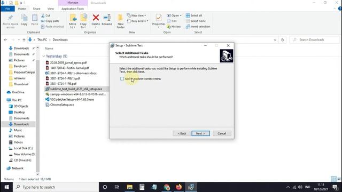The width and height of the screenshot is (342, 192).
Task: Click Select none in ribbon
Action: point(196,21)
